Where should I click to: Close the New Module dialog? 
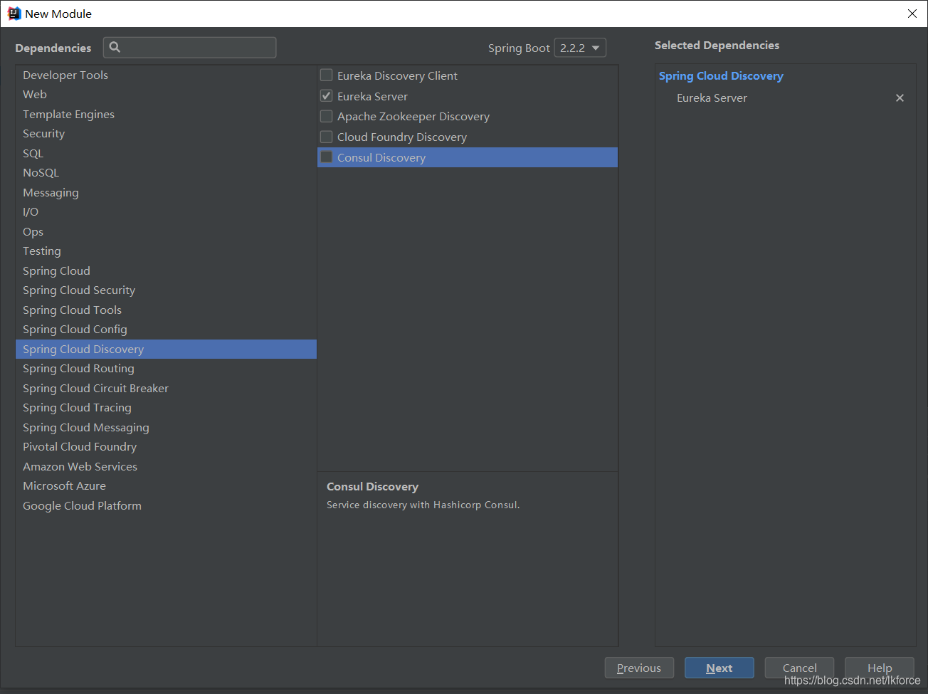(912, 14)
